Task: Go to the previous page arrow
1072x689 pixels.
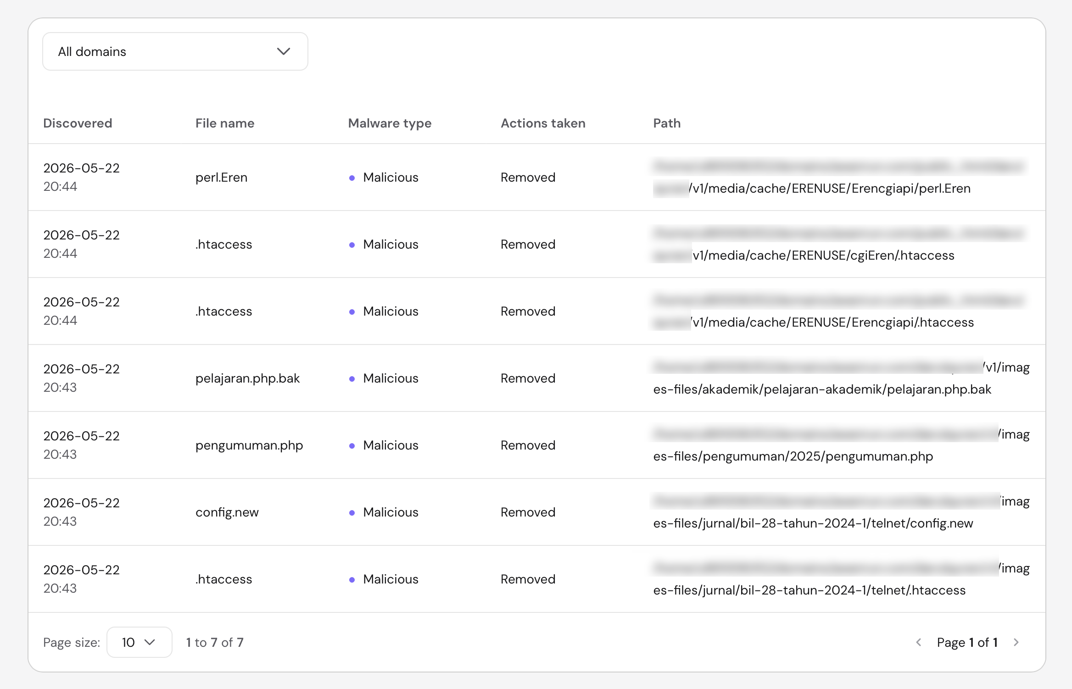Action: tap(918, 642)
